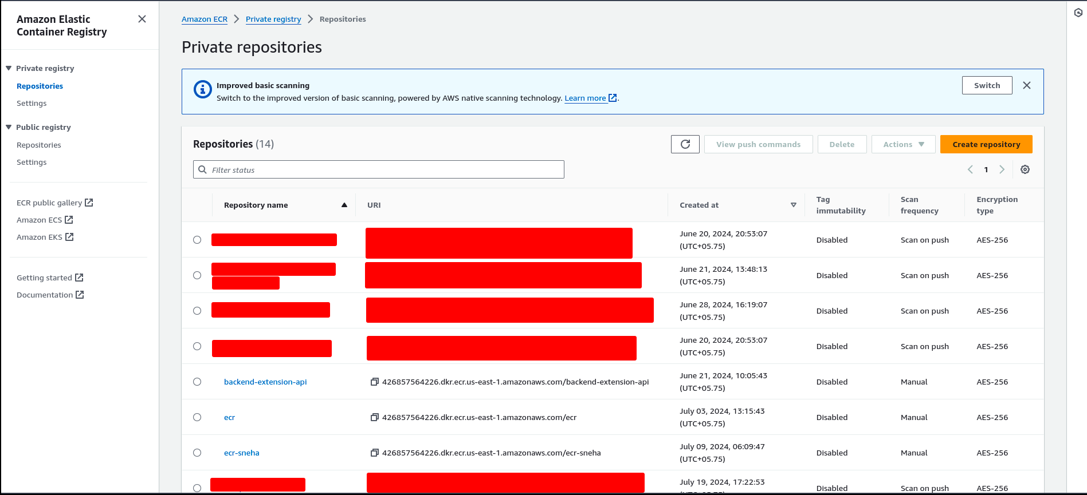Viewport: 1087px width, 495px height.
Task: Click Breadcrumb current page Repositories text
Action: pos(343,19)
